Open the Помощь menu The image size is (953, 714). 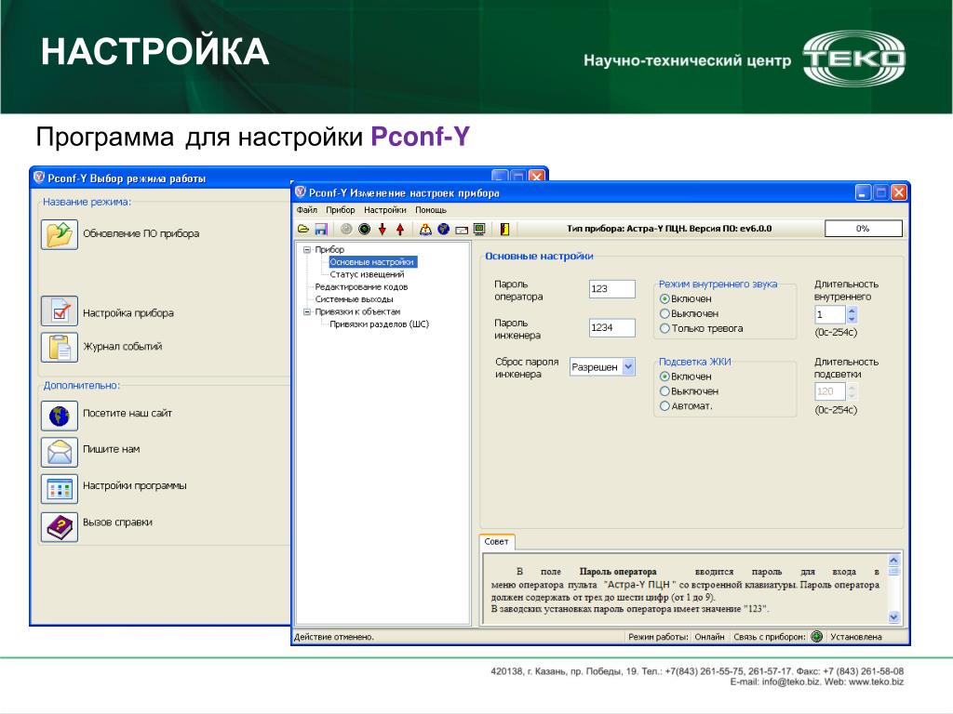click(x=431, y=210)
